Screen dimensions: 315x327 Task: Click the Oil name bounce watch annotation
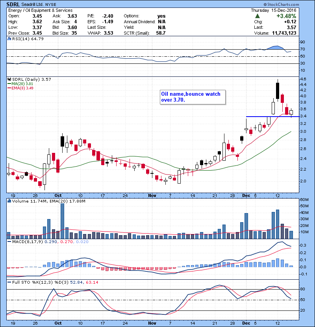click(x=193, y=97)
